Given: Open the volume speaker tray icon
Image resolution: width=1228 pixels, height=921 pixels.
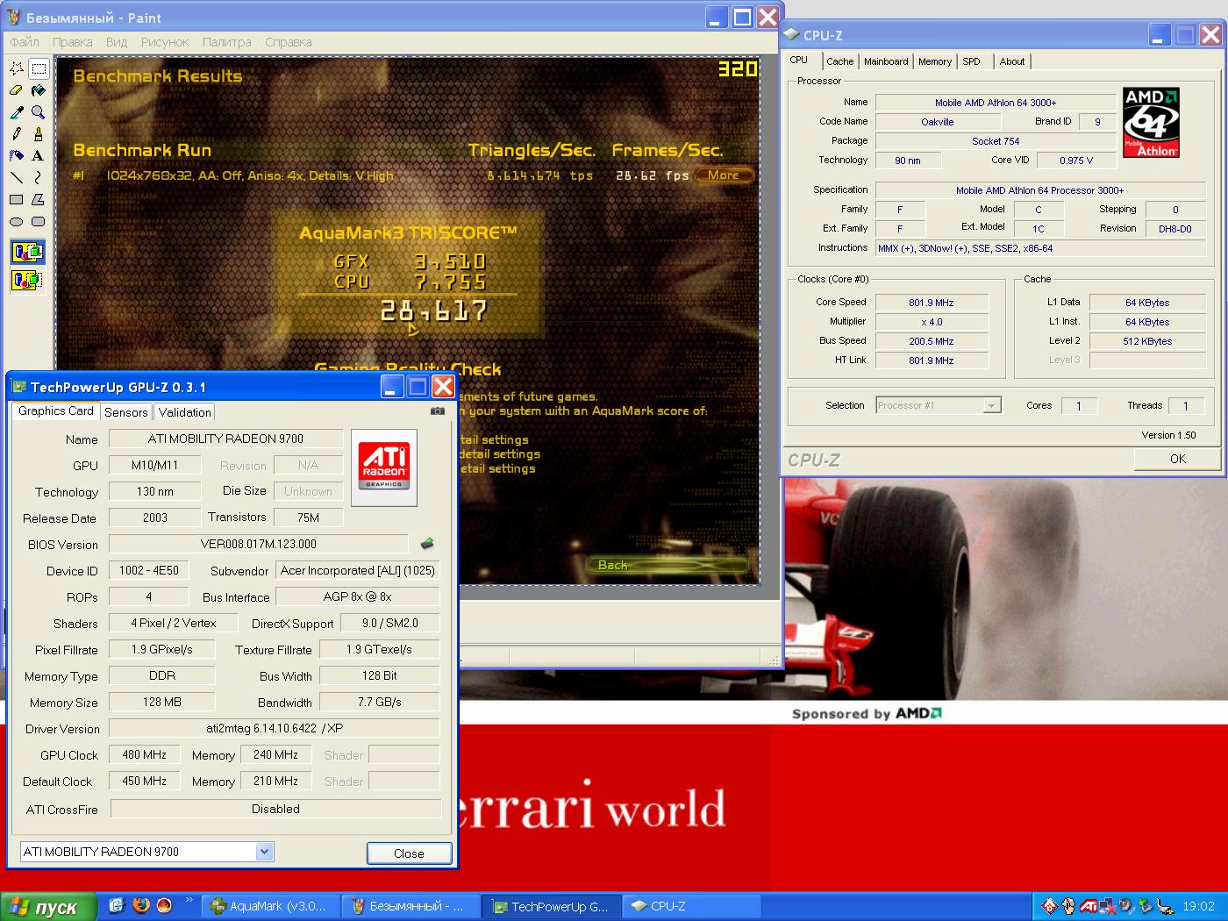Looking at the screenshot, I should click(x=1126, y=906).
